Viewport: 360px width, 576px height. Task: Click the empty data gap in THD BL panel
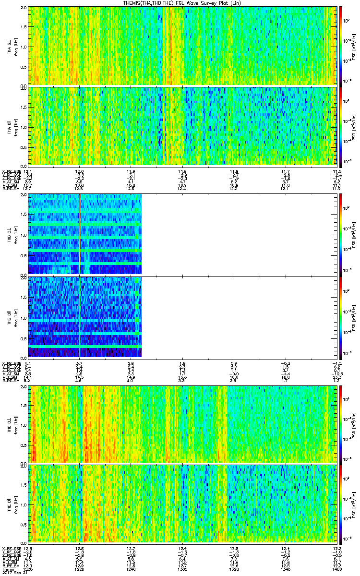coord(240,234)
